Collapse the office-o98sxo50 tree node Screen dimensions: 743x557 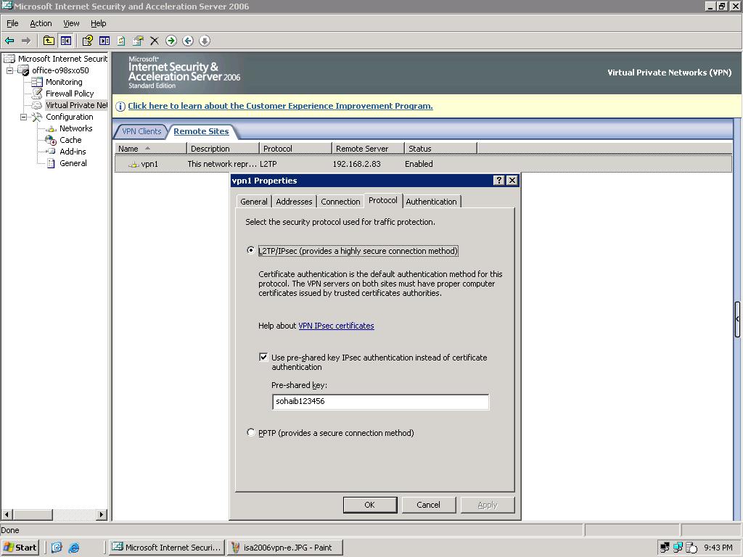point(9,70)
